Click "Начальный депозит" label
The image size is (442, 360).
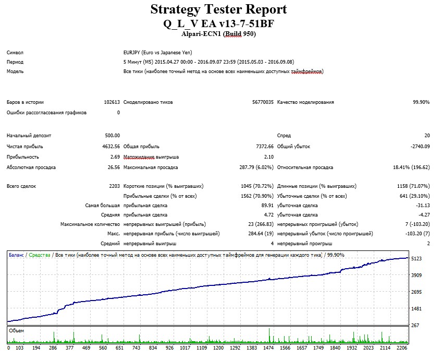point(29,136)
